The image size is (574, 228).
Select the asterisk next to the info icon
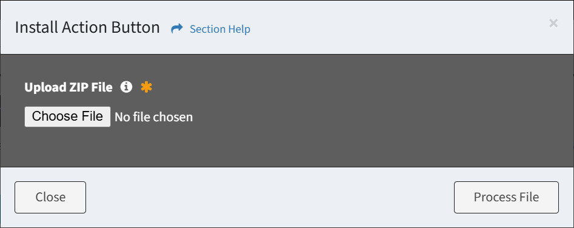pos(147,87)
